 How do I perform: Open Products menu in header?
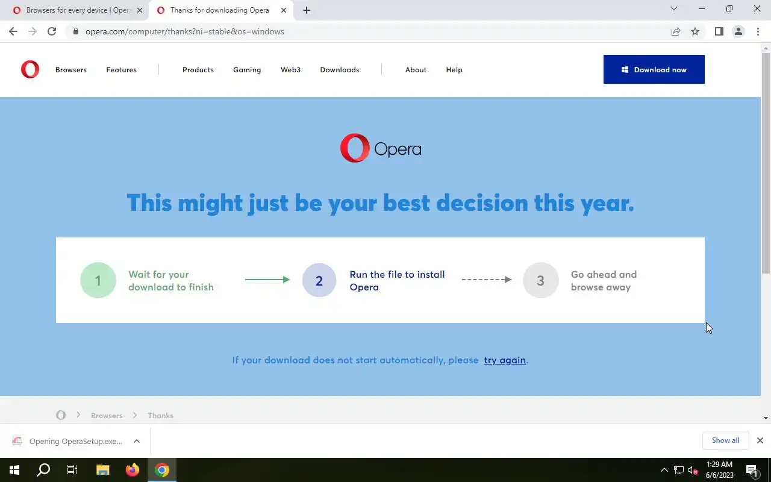198,70
